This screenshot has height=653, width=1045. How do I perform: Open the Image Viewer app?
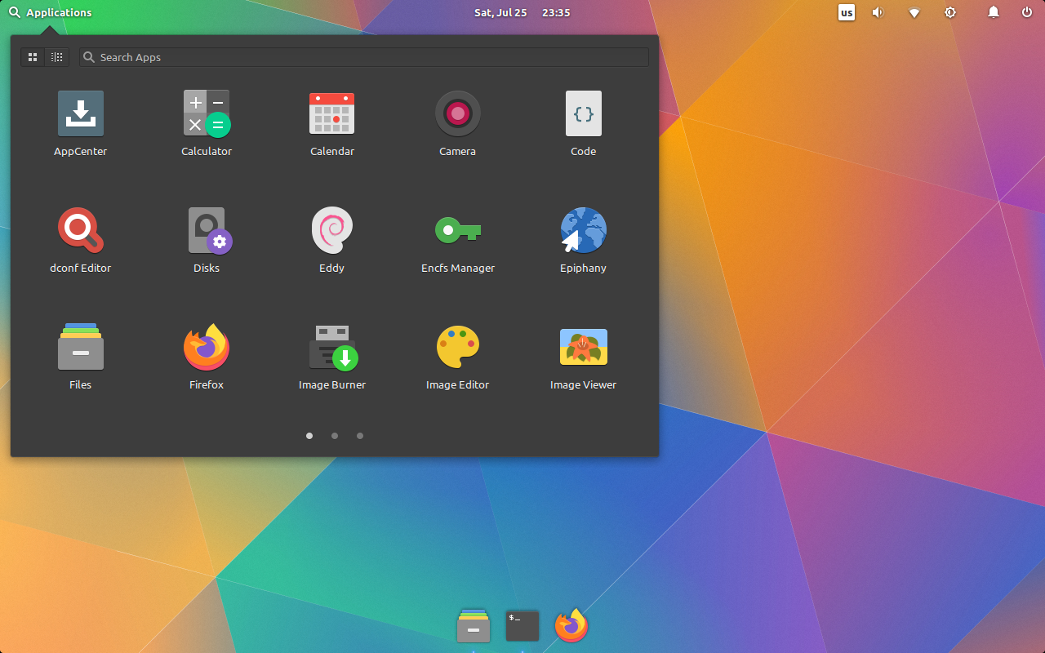point(584,347)
